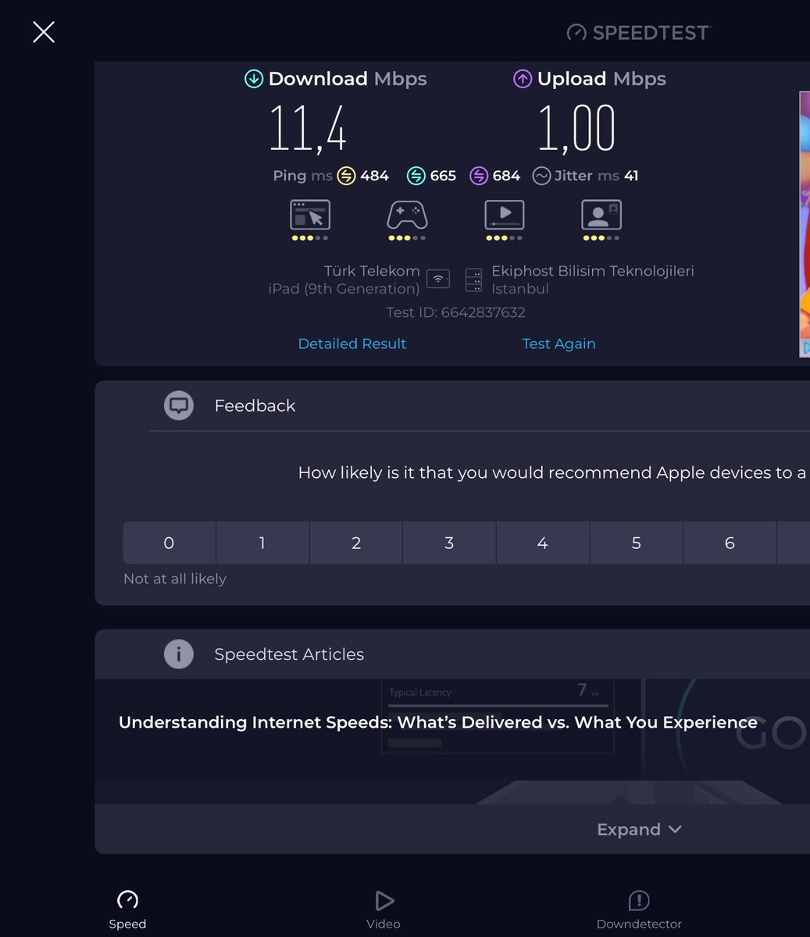Tap Test Again
This screenshot has width=810, height=937.
tap(558, 344)
